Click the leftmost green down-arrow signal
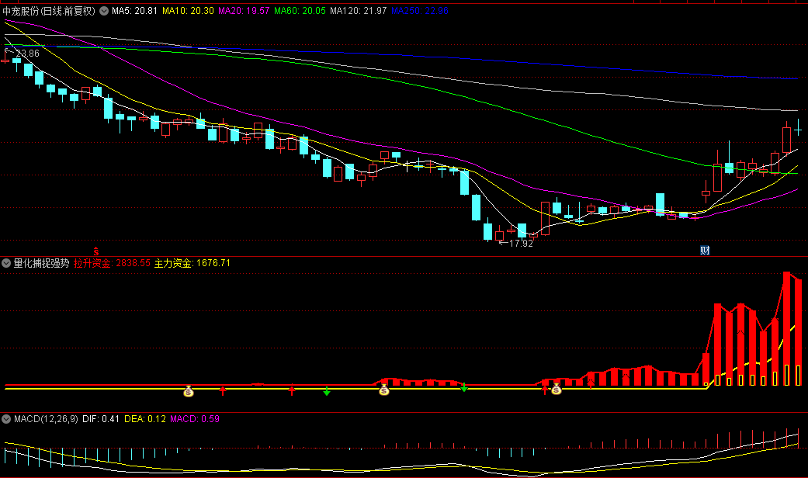The width and height of the screenshot is (808, 478). (327, 391)
